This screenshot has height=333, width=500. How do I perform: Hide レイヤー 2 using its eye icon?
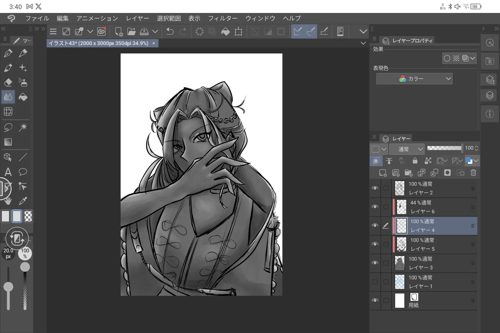point(375,188)
